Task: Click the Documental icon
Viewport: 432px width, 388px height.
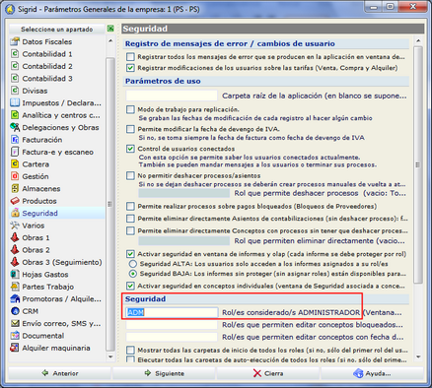Action: pyautogui.click(x=15, y=336)
